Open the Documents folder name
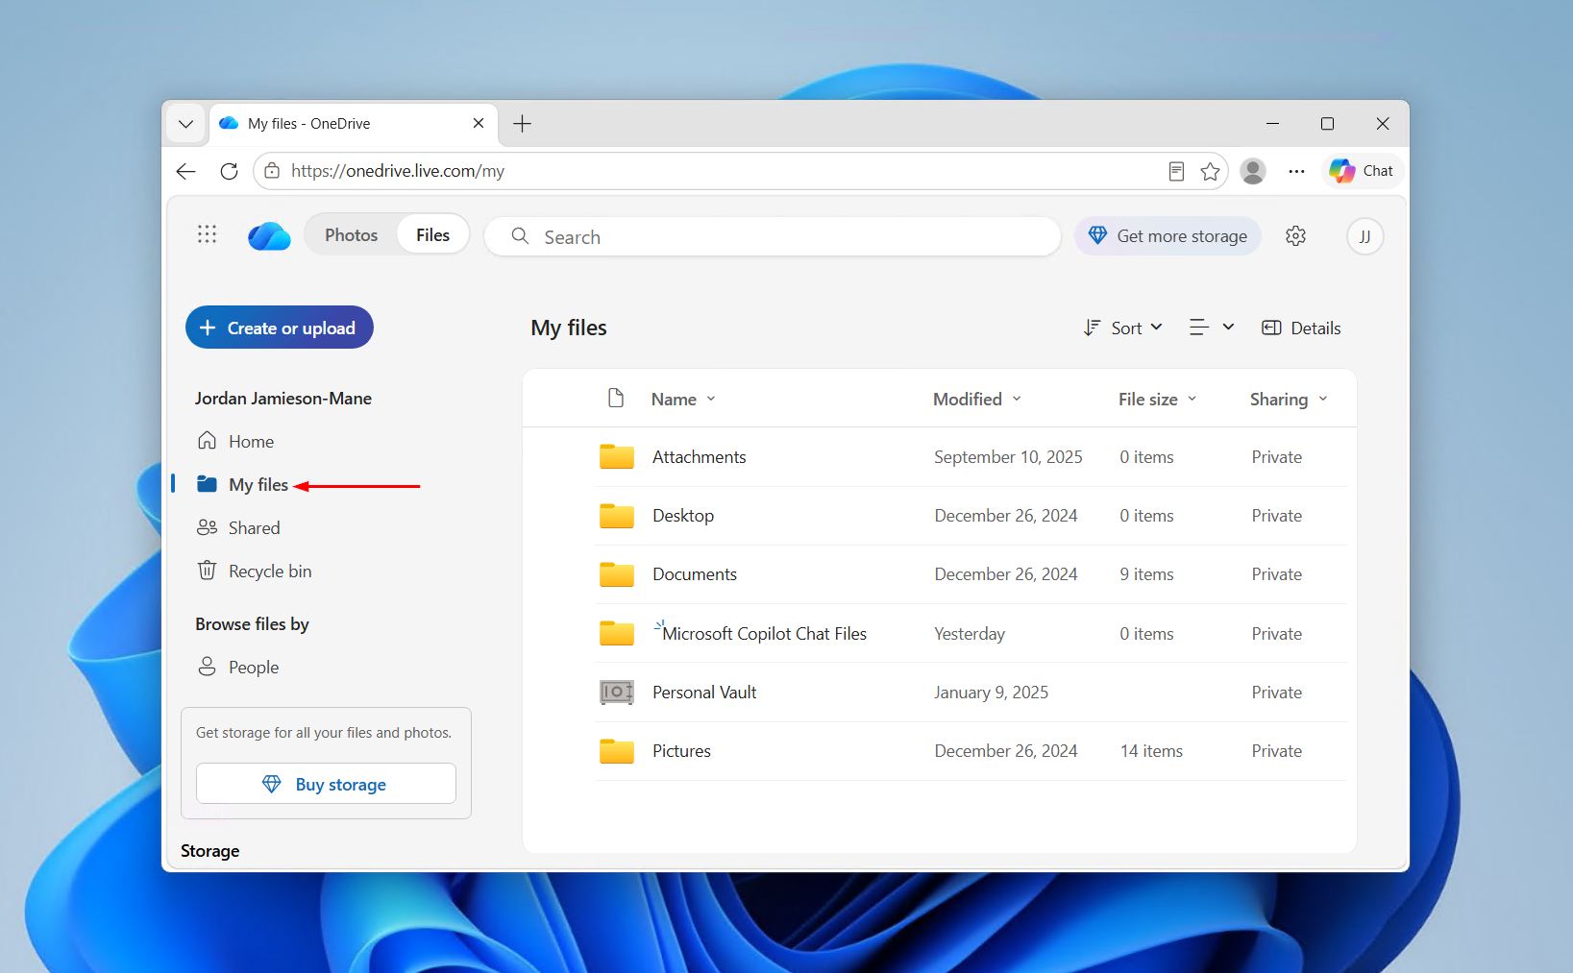The width and height of the screenshot is (1573, 973). (695, 574)
